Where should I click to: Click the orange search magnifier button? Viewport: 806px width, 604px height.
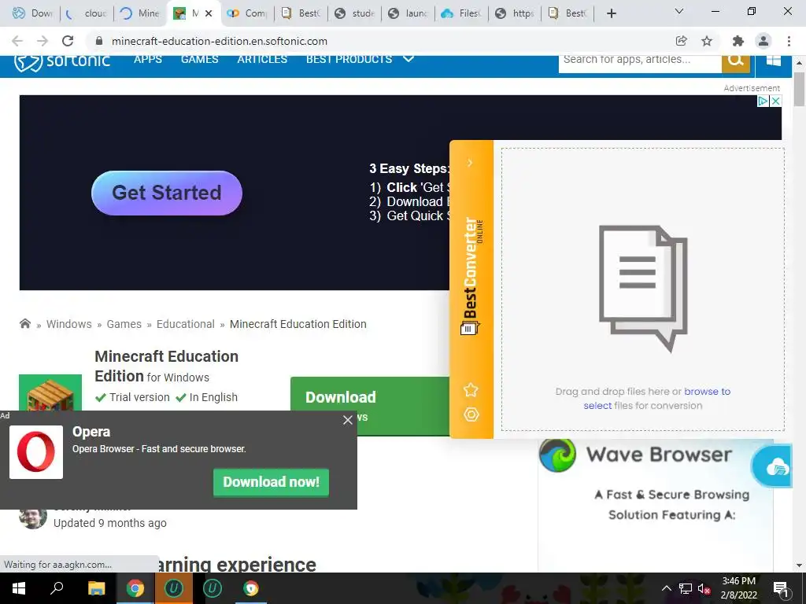(736, 61)
